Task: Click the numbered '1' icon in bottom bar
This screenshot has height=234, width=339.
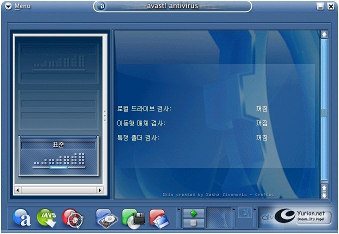Action: tap(244, 213)
